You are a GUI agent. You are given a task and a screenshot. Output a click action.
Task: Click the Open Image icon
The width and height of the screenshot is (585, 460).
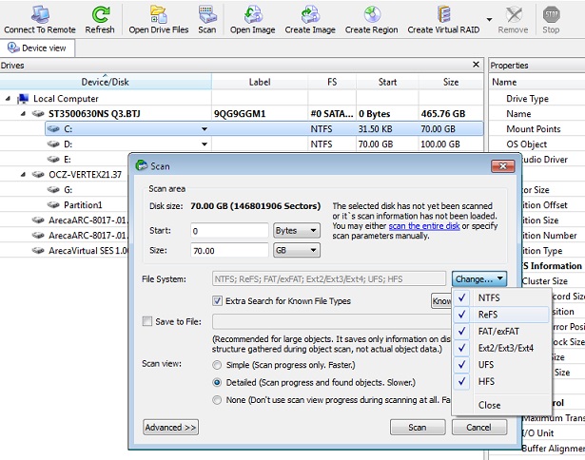tap(252, 14)
